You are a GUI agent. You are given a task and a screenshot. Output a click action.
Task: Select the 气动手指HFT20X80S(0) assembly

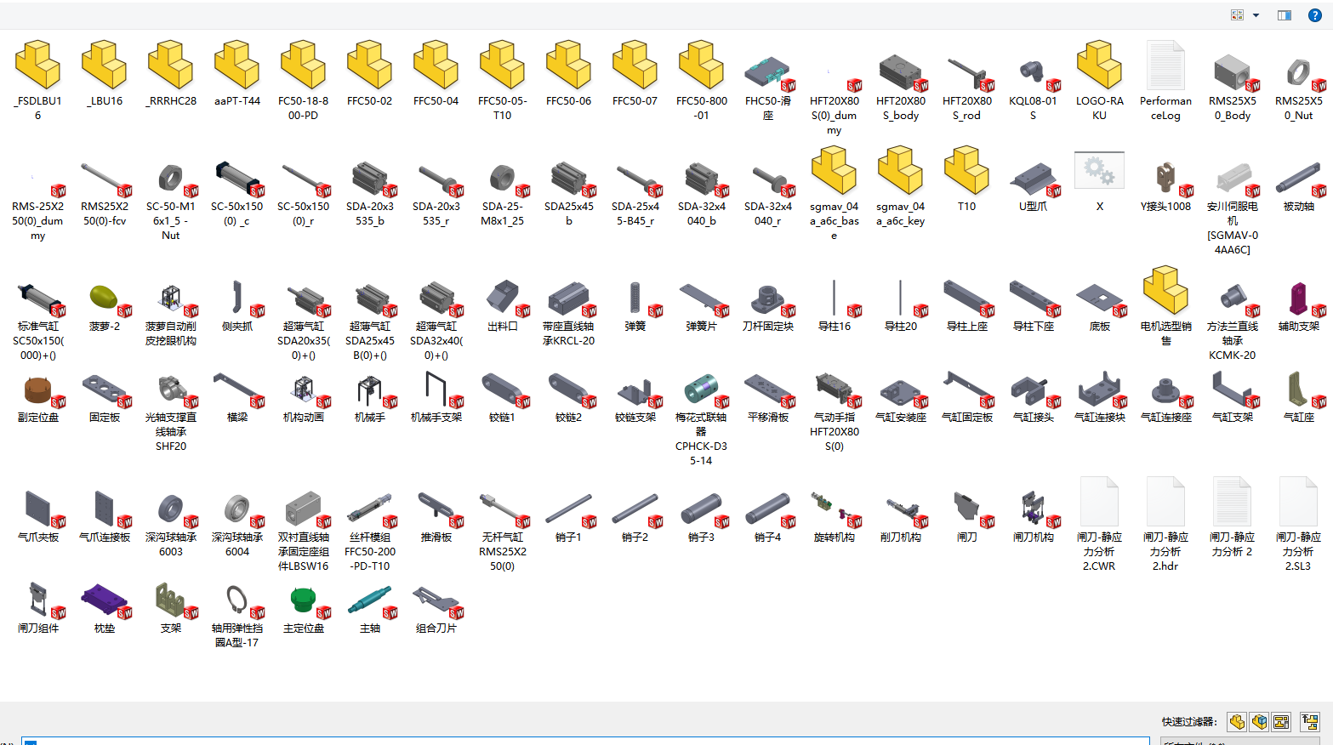[x=835, y=412]
